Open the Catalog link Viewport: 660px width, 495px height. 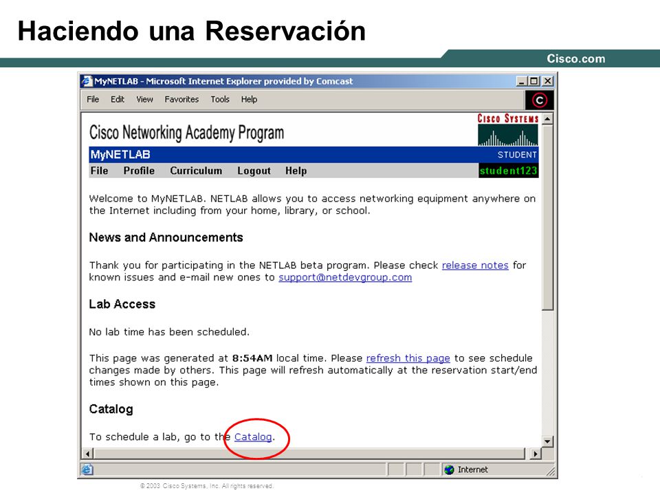pos(253,437)
